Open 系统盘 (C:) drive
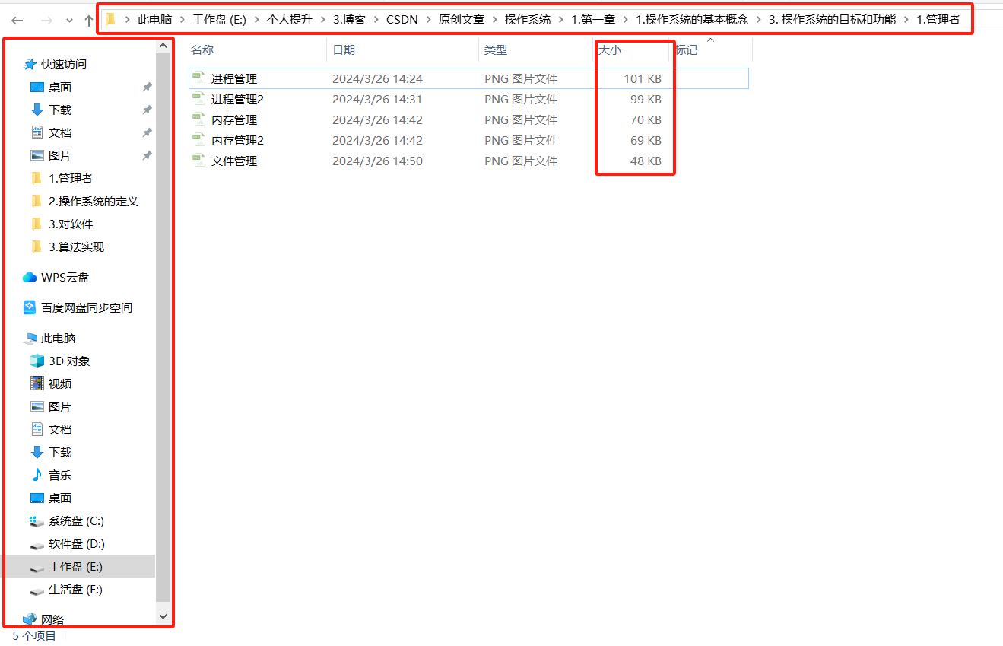 click(x=76, y=521)
